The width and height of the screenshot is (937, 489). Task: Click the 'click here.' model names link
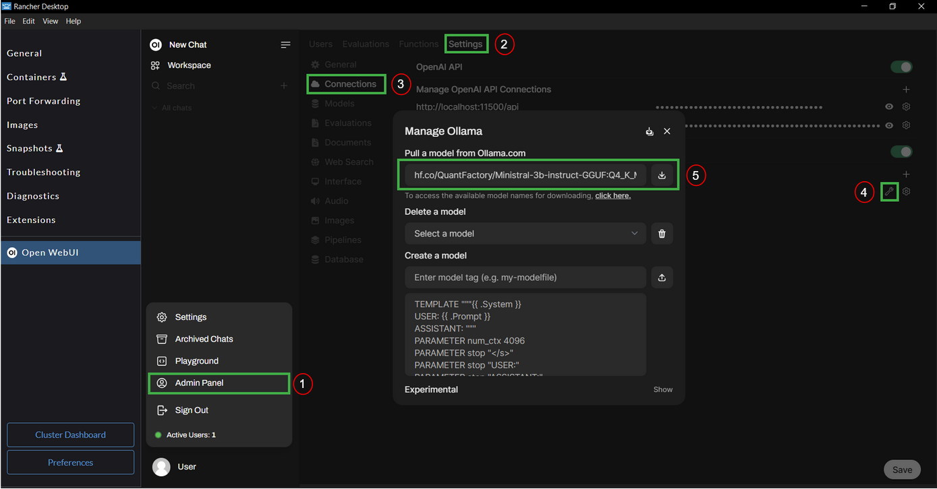613,195
